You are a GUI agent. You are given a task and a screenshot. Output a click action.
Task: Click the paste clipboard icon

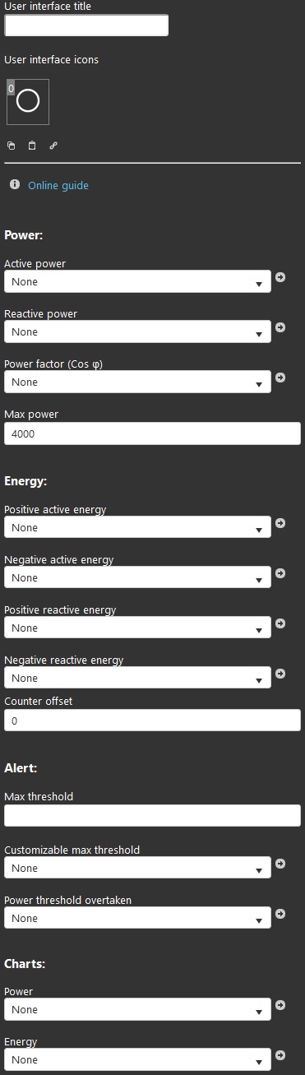32,146
